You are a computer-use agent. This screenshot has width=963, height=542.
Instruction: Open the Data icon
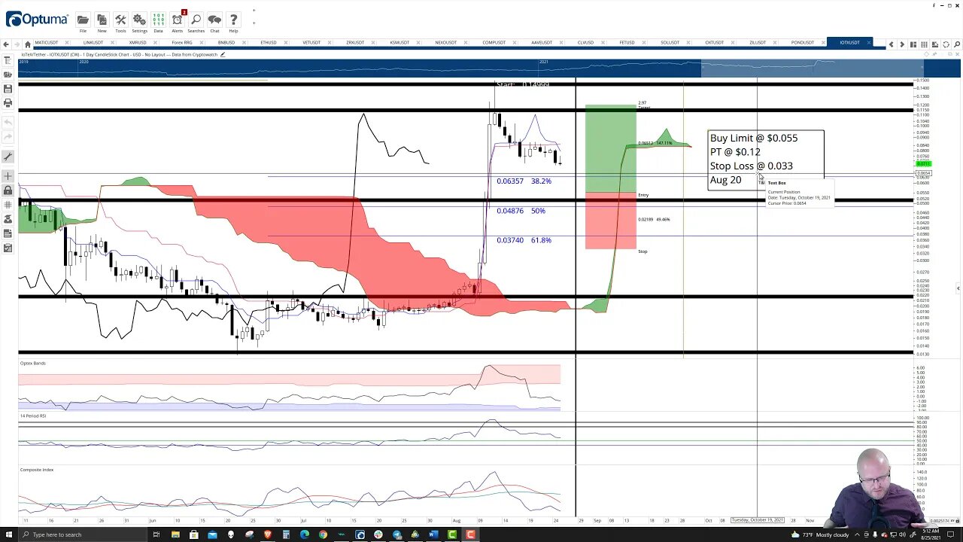158,20
